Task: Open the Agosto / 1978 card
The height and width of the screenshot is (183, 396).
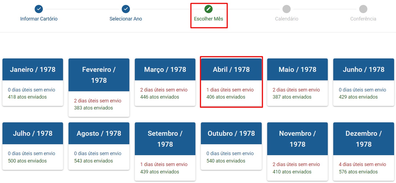Action: 99,146
